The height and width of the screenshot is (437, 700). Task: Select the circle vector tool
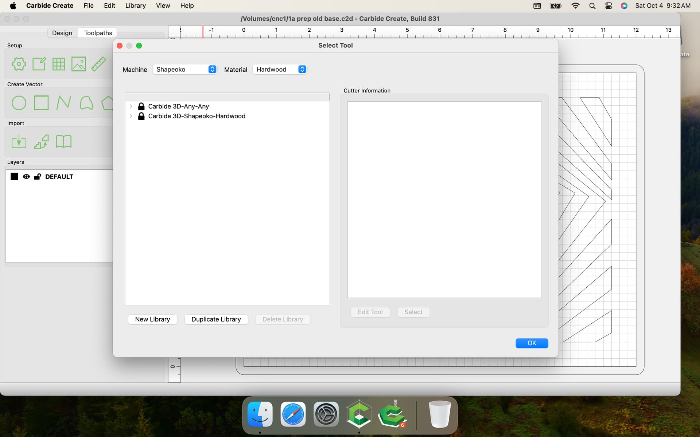point(19,103)
